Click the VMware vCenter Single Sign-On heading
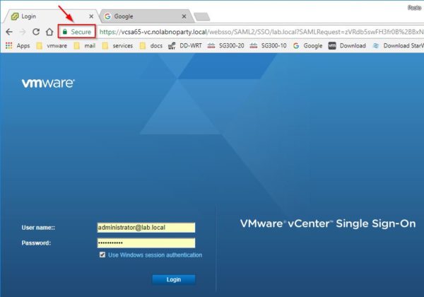 [328, 223]
